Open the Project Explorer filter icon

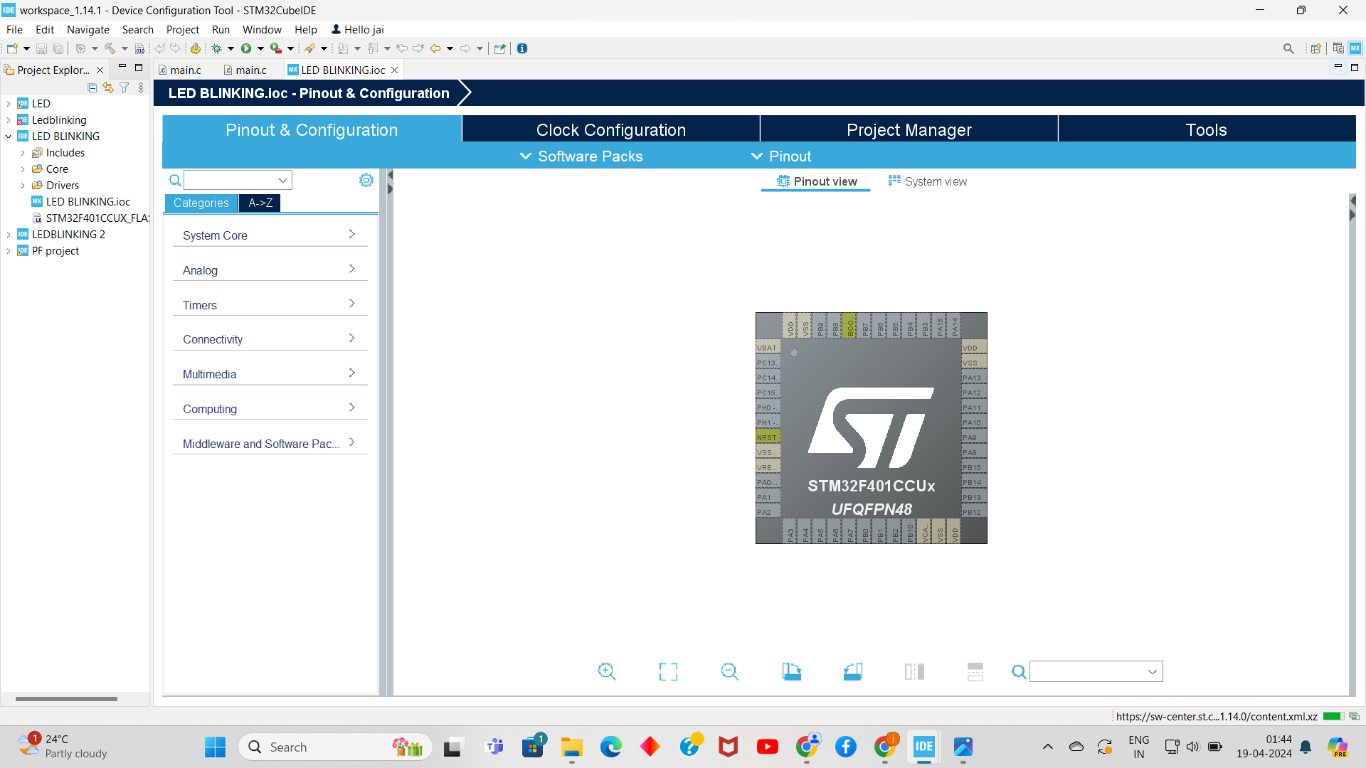coord(125,87)
